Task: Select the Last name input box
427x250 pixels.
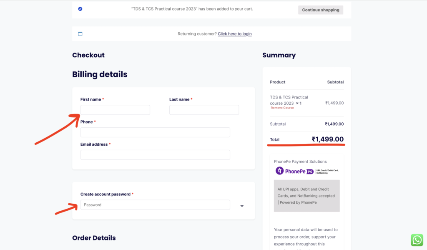Action: tap(204, 110)
